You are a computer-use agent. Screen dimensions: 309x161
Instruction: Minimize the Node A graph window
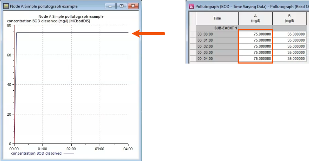click(x=110, y=6)
